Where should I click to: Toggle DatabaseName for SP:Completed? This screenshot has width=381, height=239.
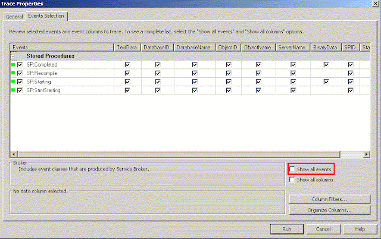(x=195, y=65)
